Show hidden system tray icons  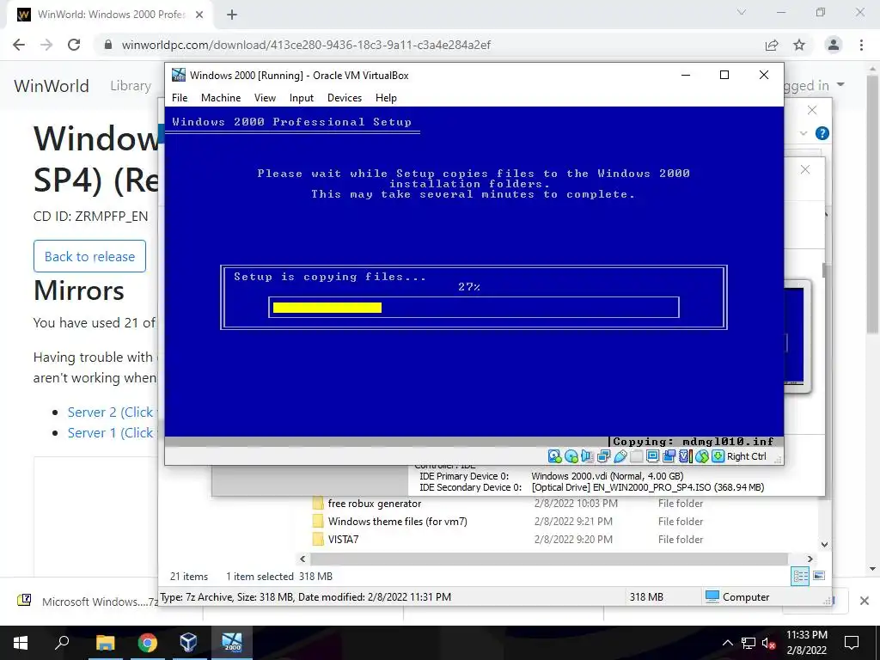click(x=727, y=643)
